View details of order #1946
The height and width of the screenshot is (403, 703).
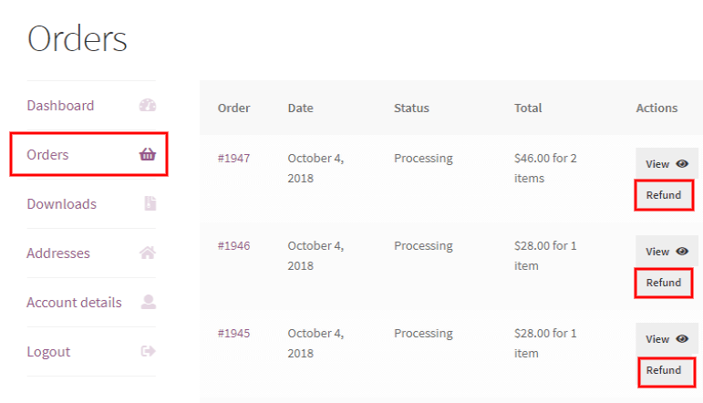(x=667, y=252)
